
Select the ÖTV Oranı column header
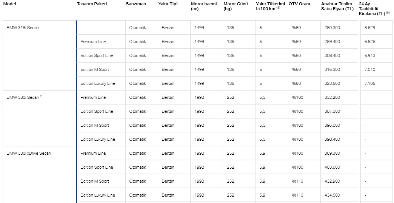point(299,4)
